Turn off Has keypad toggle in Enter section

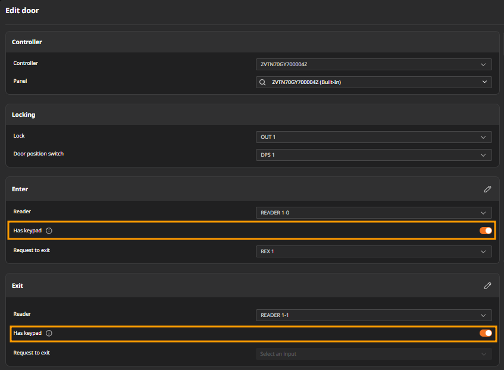486,231
